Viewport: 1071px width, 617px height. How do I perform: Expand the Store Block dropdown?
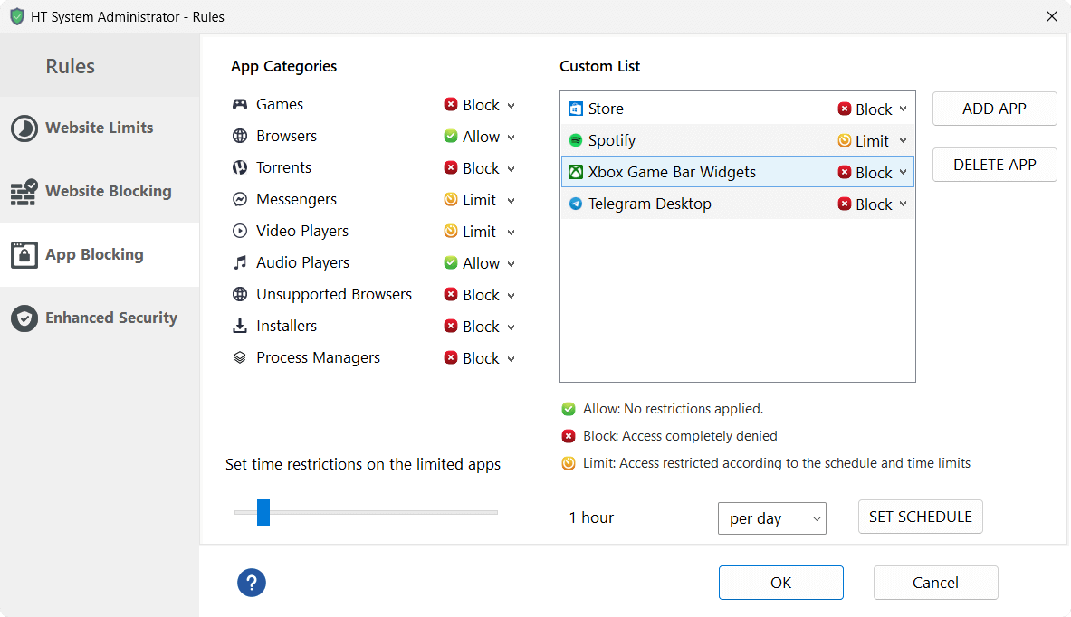point(873,109)
